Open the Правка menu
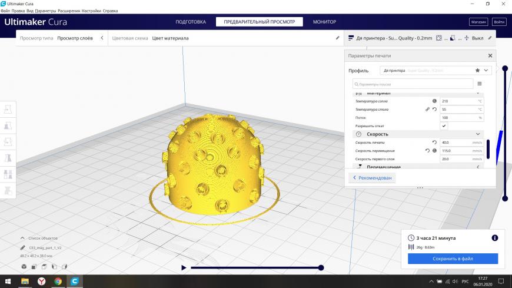The width and height of the screenshot is (512, 288). [18, 11]
